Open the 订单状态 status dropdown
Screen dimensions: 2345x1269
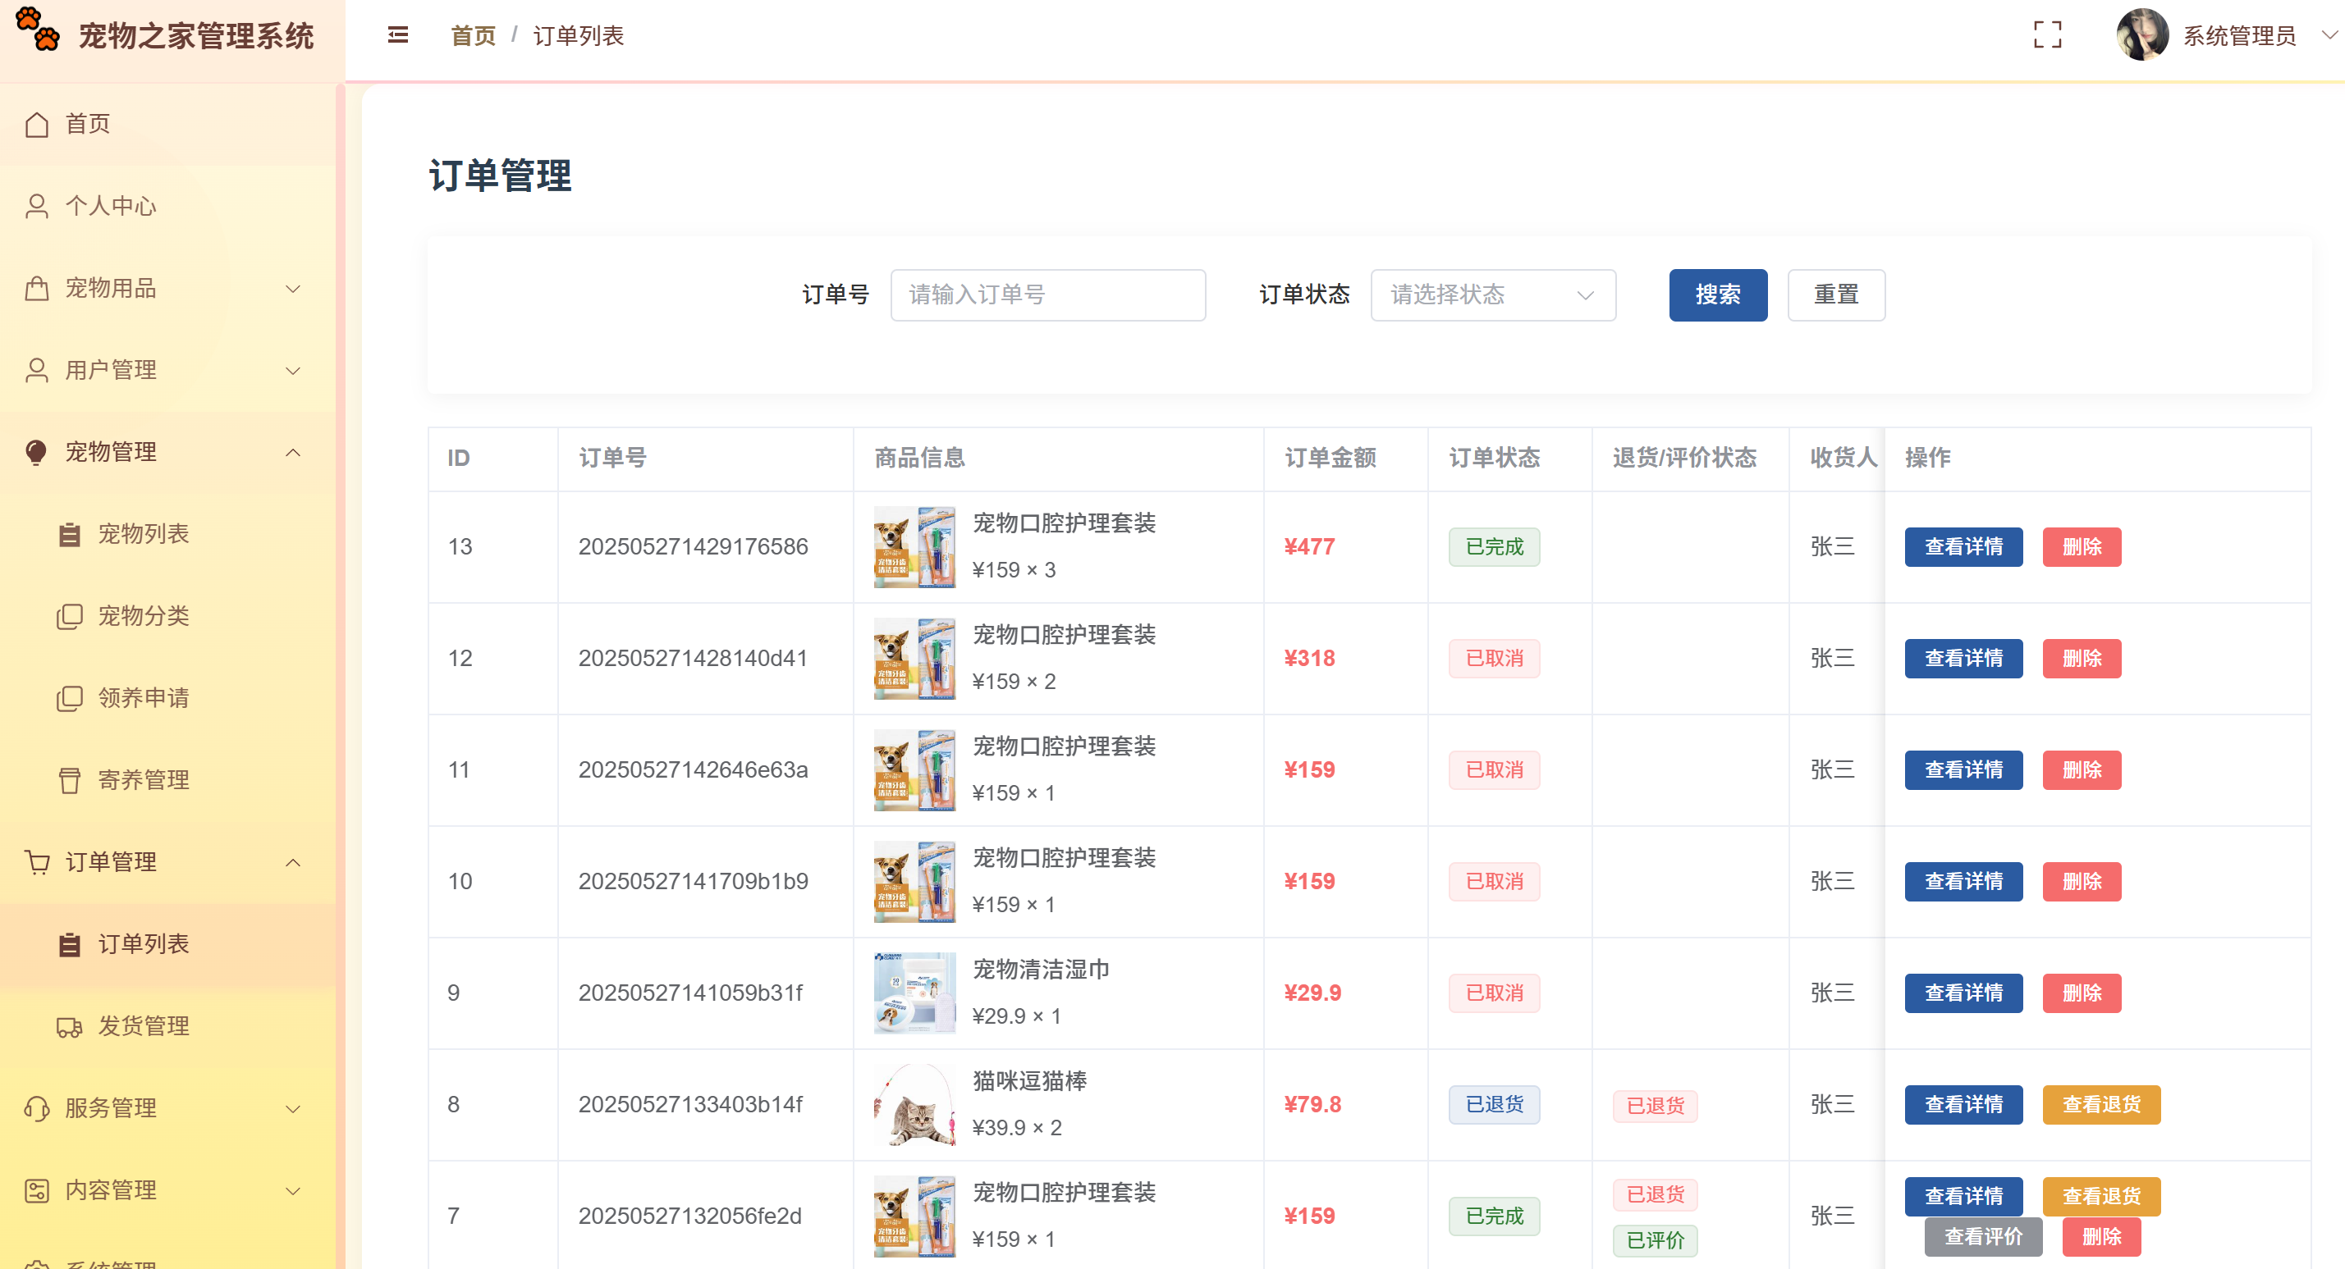pyautogui.click(x=1492, y=294)
